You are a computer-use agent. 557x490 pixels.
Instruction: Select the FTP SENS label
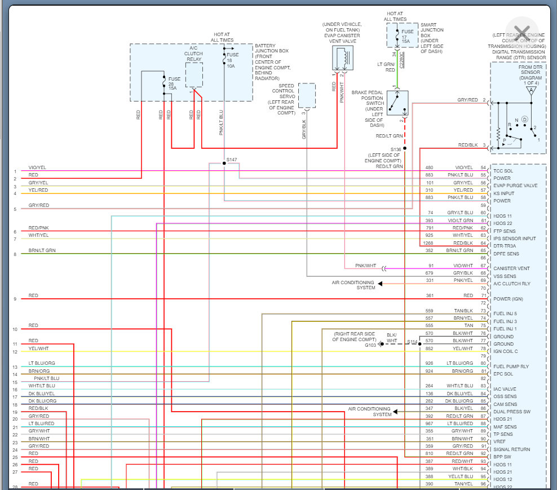click(x=505, y=231)
